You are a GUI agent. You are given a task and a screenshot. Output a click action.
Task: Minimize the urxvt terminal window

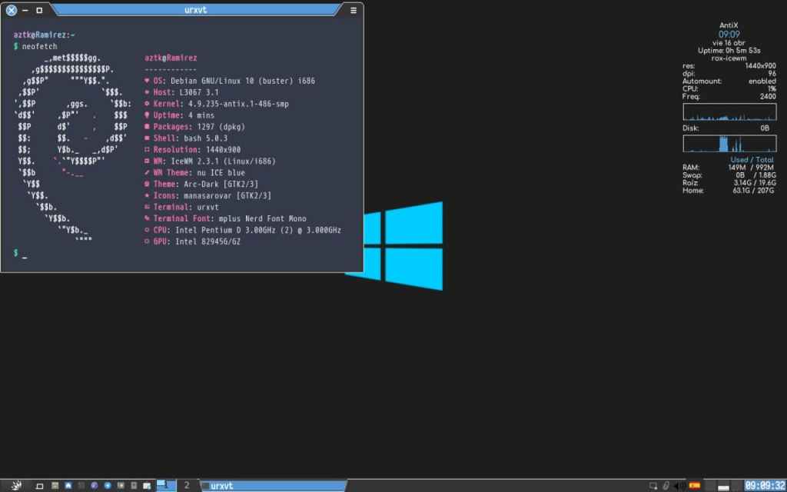tap(25, 10)
